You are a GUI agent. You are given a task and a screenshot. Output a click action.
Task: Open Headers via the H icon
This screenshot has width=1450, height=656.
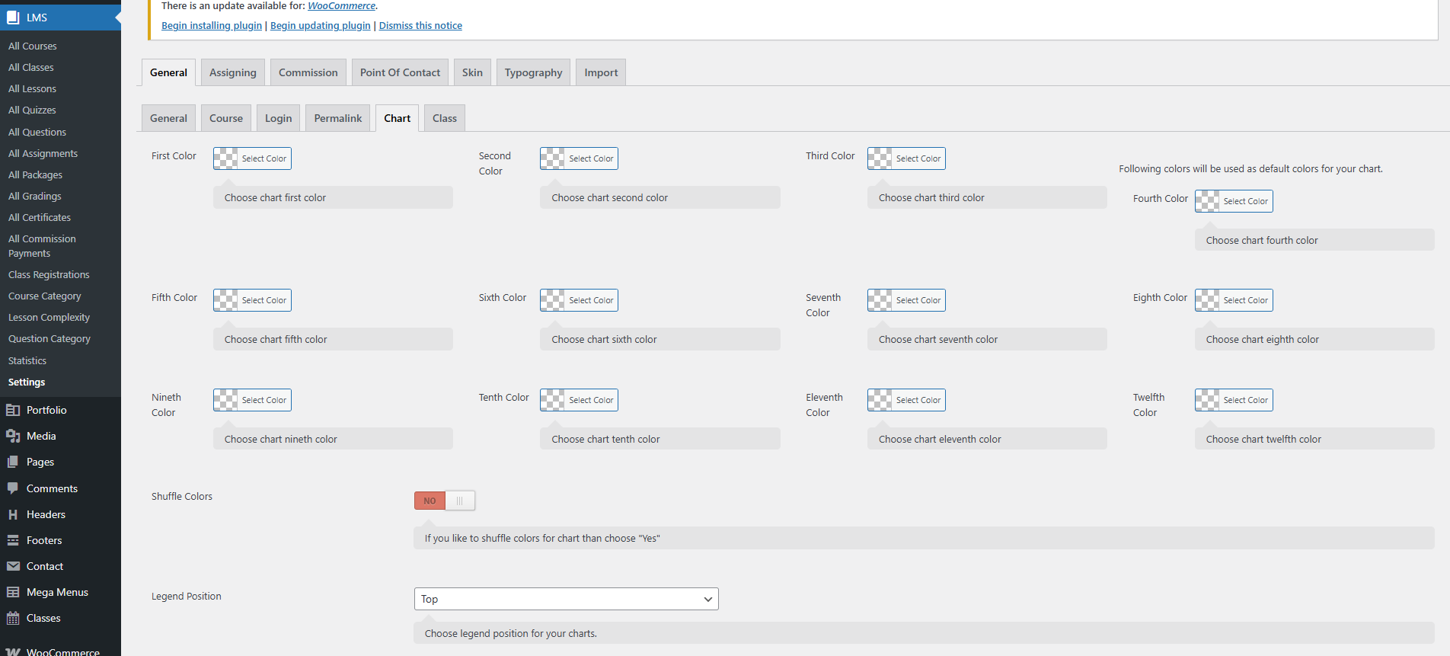click(x=13, y=514)
